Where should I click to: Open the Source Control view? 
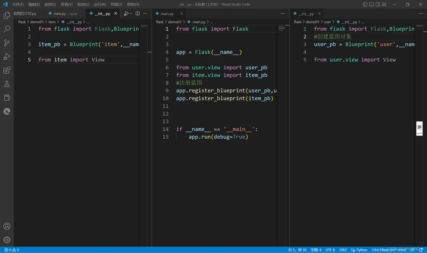7,43
